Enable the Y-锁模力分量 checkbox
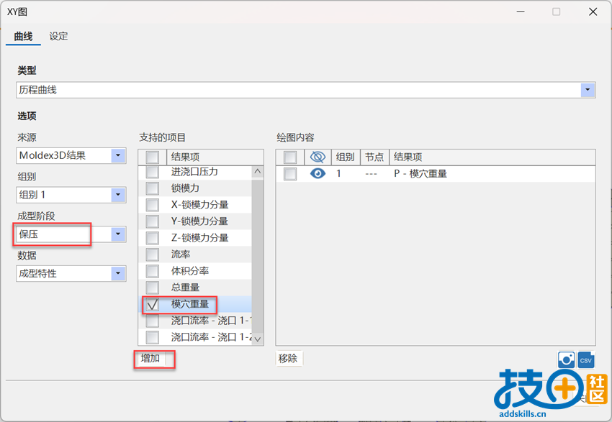This screenshot has width=612, height=422. [152, 221]
